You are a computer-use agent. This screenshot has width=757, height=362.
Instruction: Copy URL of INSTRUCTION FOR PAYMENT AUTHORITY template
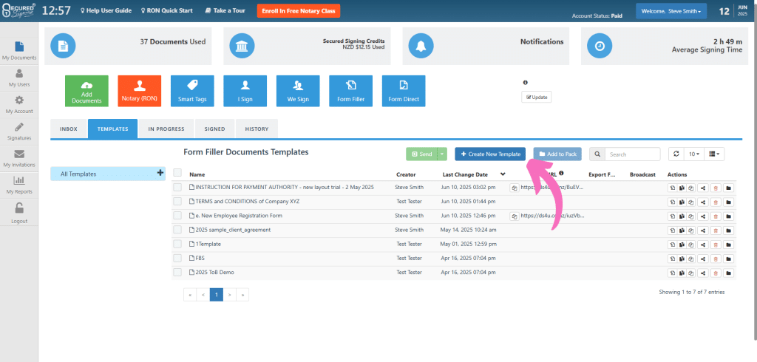[x=514, y=188]
